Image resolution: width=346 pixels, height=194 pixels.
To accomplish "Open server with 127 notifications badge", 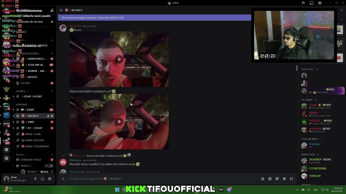I will click(6, 141).
